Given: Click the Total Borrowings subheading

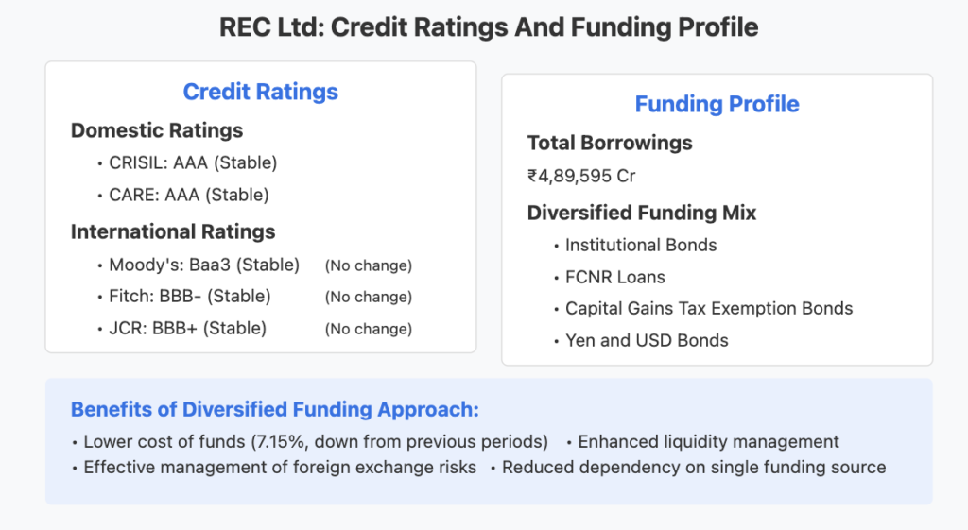Looking at the screenshot, I should click(x=610, y=144).
